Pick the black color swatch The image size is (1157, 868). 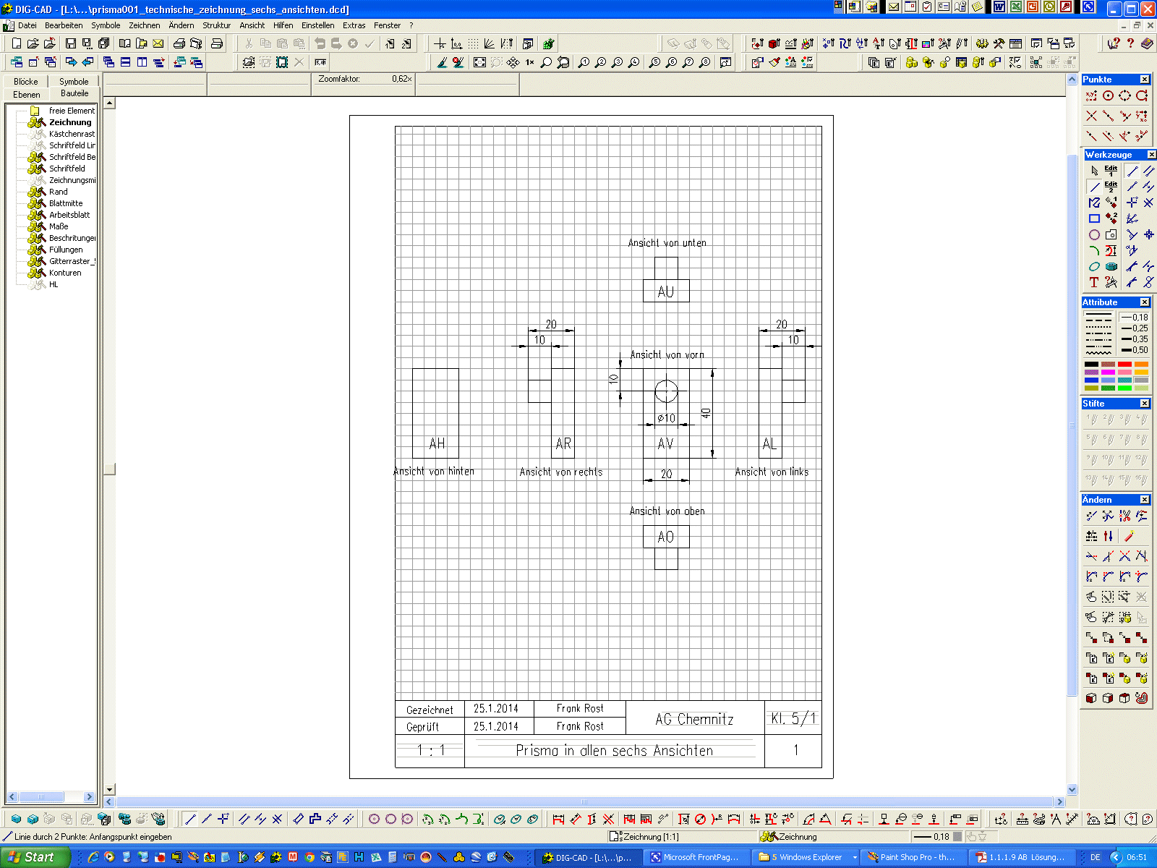click(1091, 365)
